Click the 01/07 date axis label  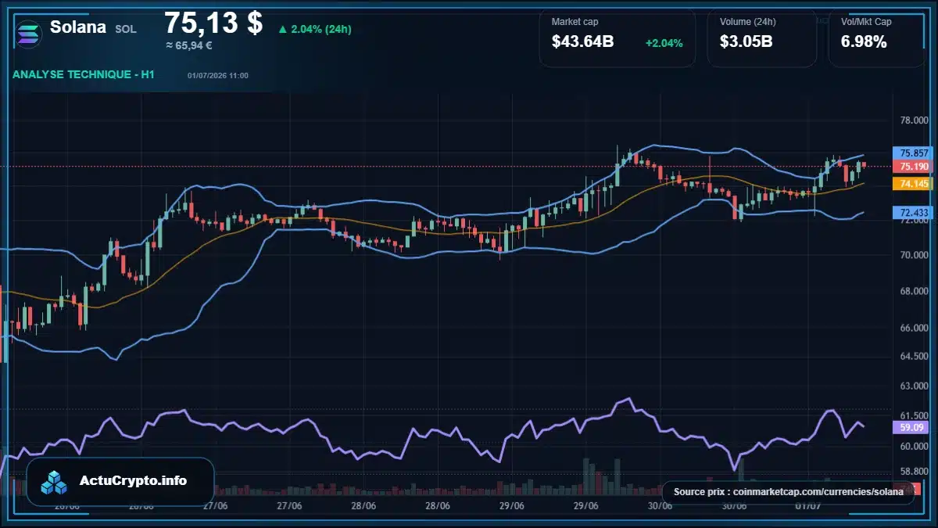[807, 506]
